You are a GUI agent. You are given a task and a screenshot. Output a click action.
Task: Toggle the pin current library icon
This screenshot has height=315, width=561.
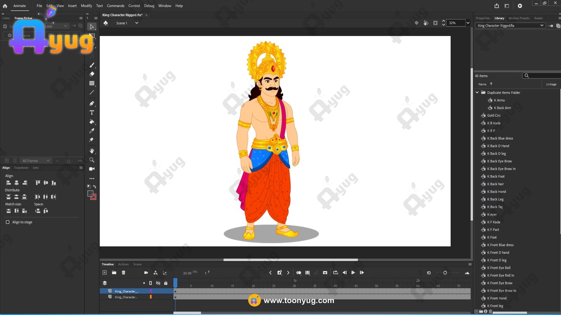tap(551, 26)
